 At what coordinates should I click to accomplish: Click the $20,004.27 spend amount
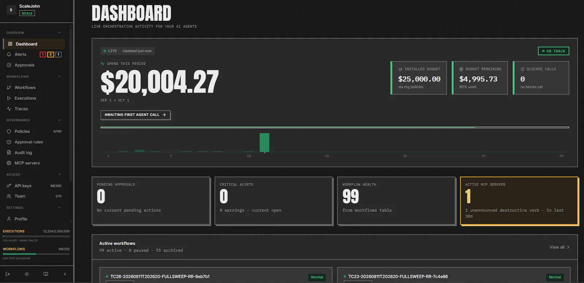click(x=160, y=82)
